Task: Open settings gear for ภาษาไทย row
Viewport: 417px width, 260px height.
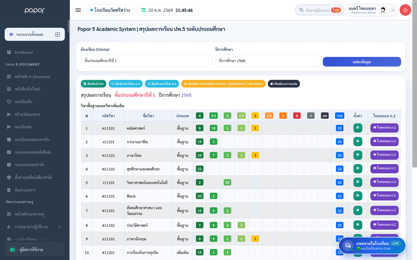Action: coord(358,155)
